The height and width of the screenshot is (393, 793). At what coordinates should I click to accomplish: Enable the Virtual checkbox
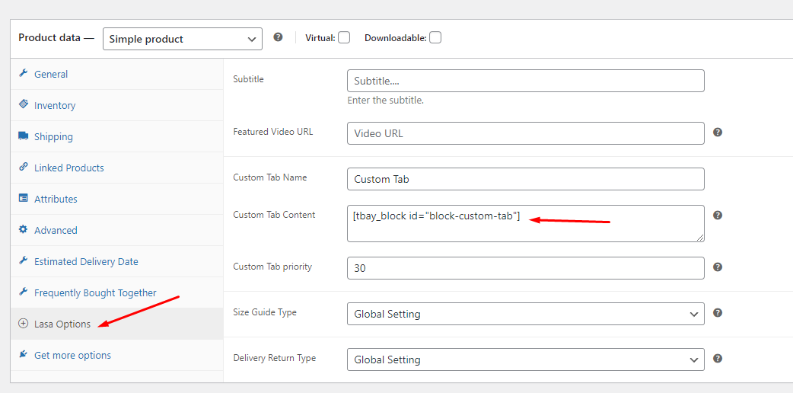[x=344, y=37]
